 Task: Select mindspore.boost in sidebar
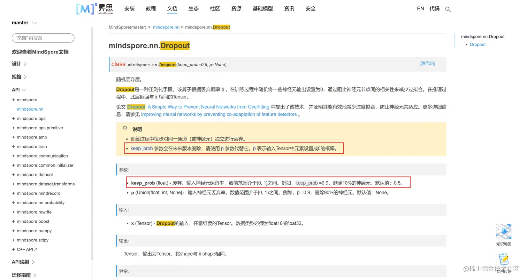pyautogui.click(x=33, y=222)
